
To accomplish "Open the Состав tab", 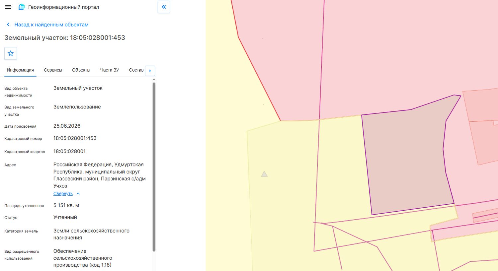I will point(136,70).
